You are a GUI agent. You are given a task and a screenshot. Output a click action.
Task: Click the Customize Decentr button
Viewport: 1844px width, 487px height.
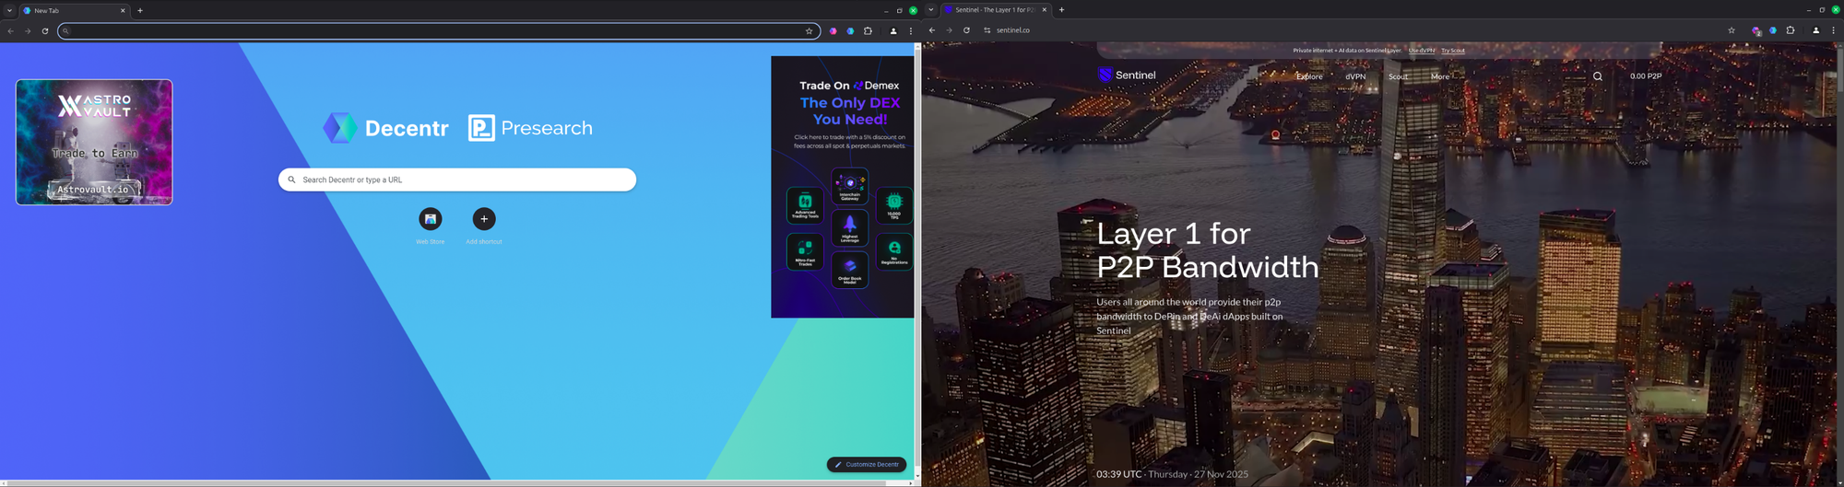tap(867, 464)
